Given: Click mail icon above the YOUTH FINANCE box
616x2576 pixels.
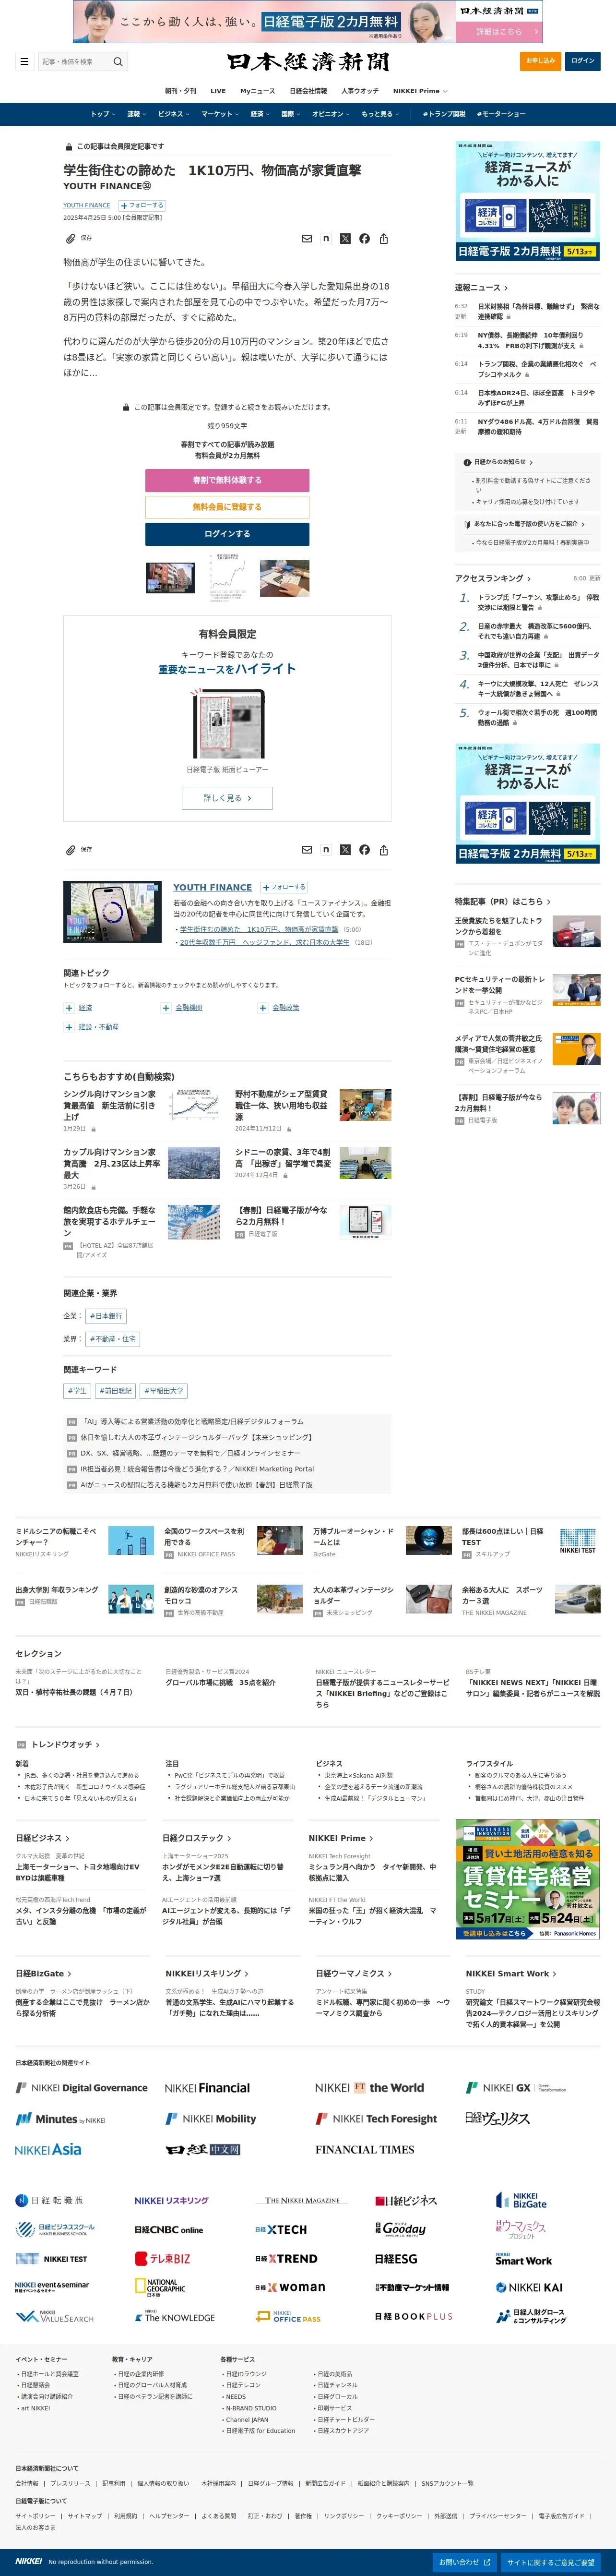Looking at the screenshot, I should coord(307,849).
